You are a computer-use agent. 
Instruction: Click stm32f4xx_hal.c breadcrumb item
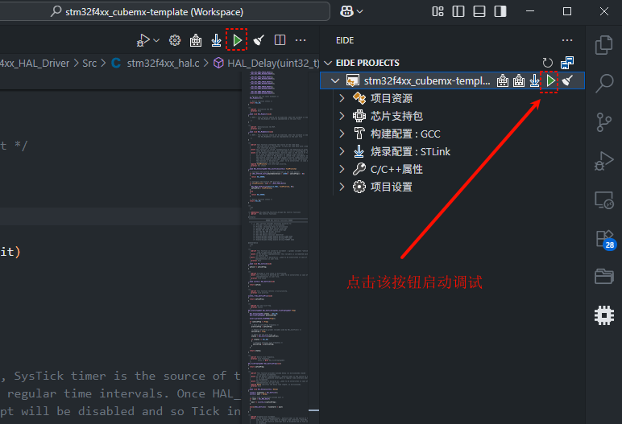pyautogui.click(x=164, y=63)
